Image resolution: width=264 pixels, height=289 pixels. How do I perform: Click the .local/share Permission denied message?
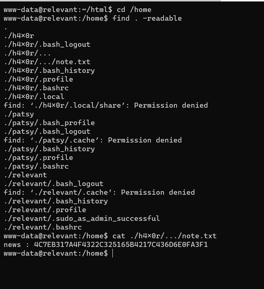106,106
